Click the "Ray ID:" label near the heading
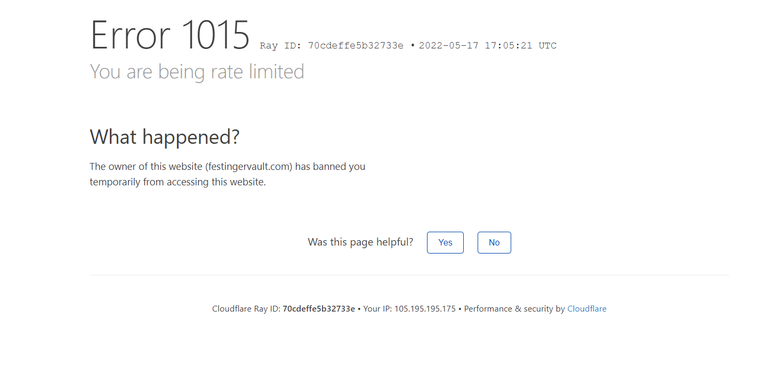Image resolution: width=782 pixels, height=384 pixels. click(281, 46)
